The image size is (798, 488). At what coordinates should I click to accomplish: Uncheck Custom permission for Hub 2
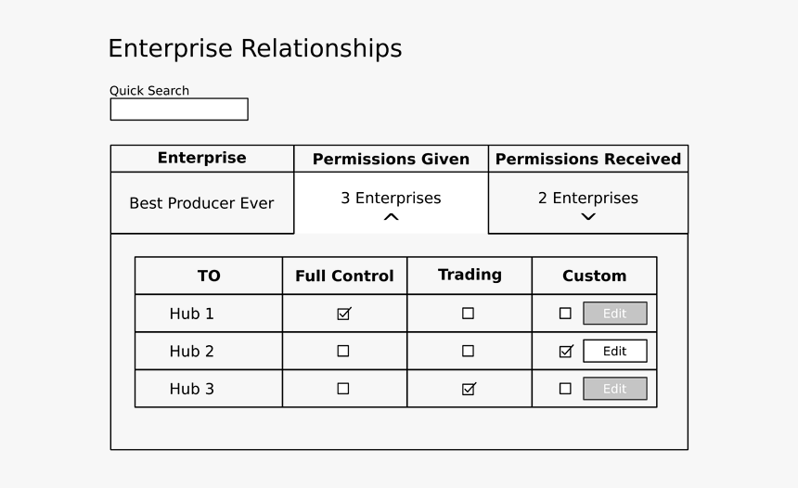565,352
